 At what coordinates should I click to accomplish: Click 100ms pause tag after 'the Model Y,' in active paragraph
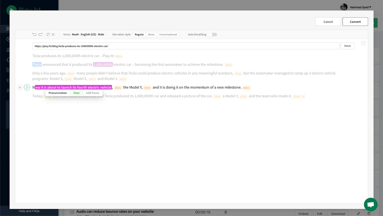coord(147,88)
